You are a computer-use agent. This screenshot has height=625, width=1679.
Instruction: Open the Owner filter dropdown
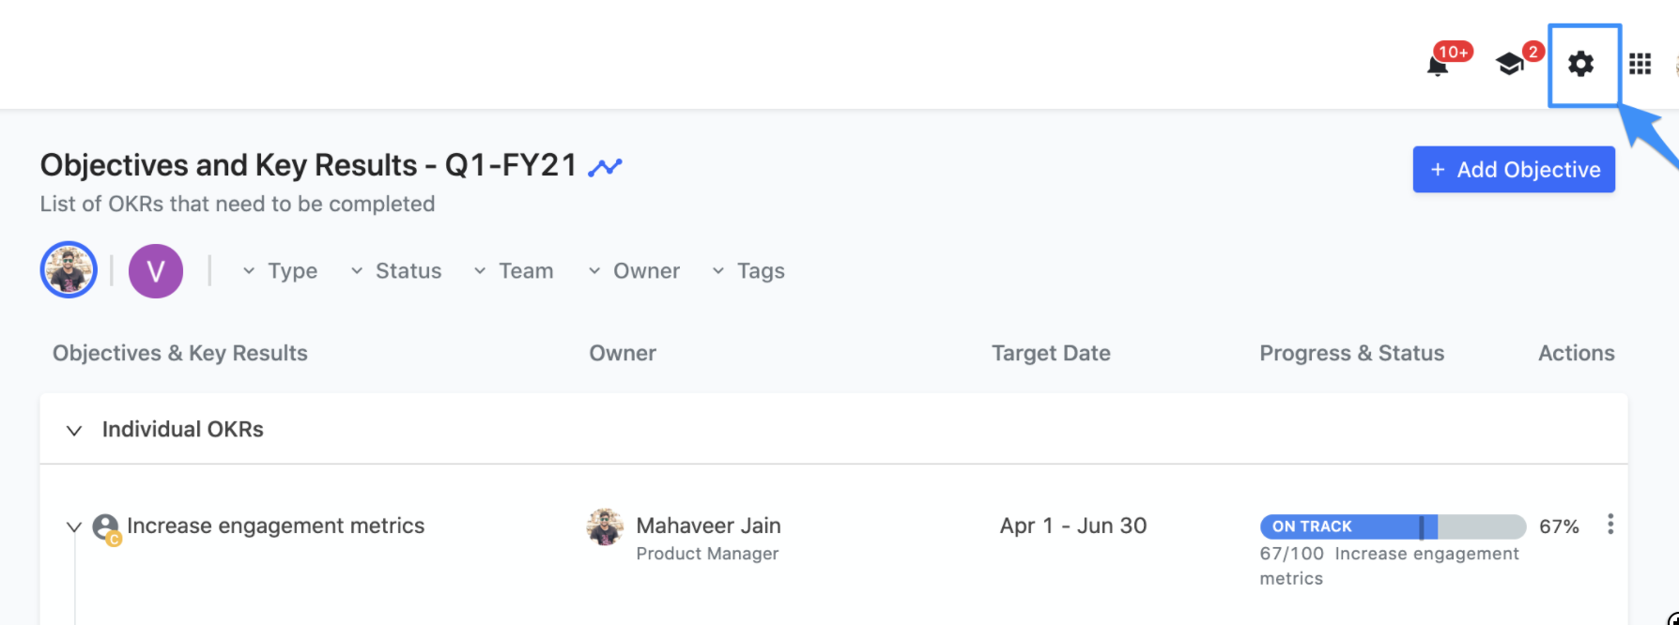point(634,271)
